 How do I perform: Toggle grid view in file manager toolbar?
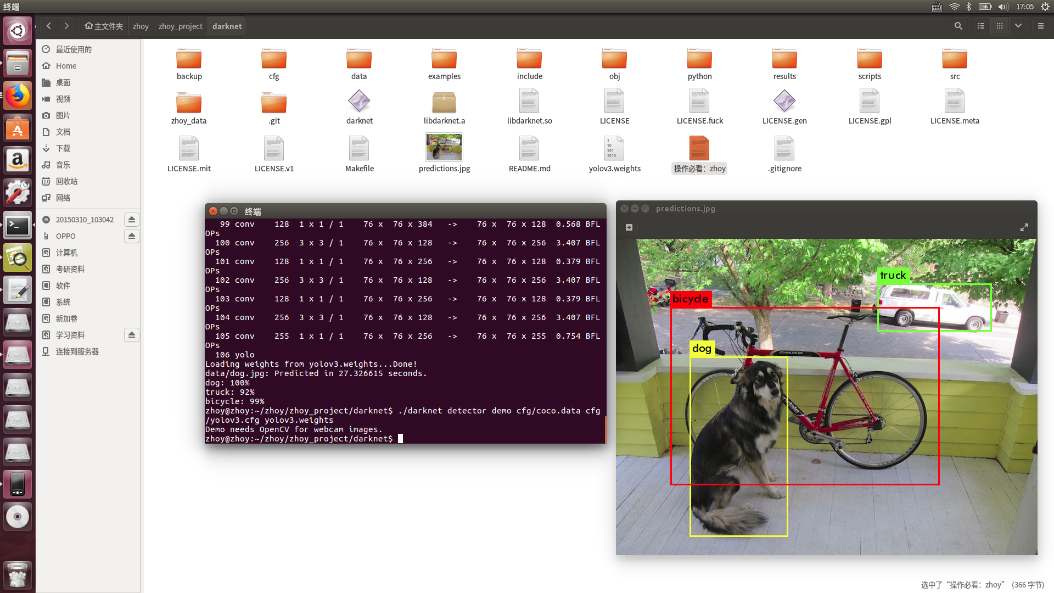pos(1000,26)
